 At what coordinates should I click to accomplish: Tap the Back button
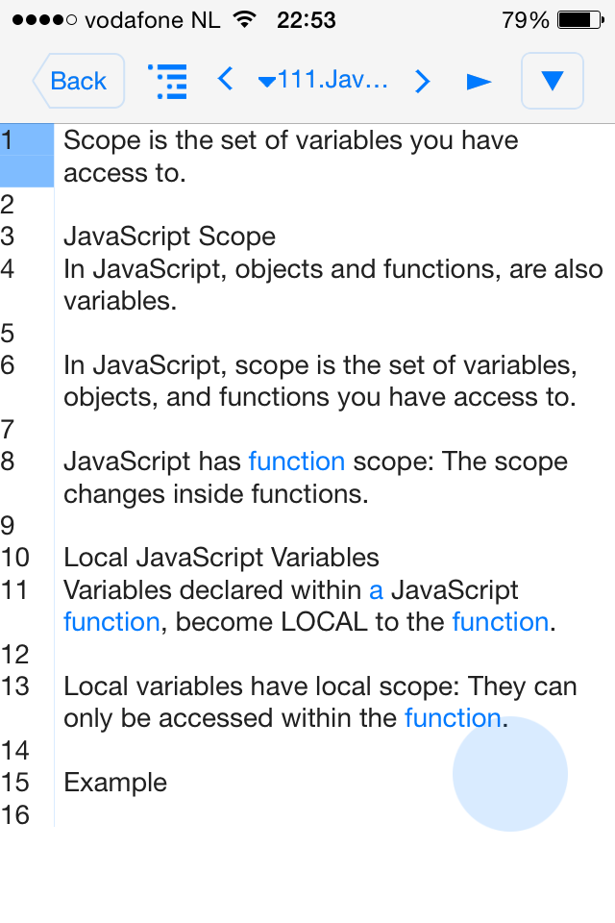(78, 81)
